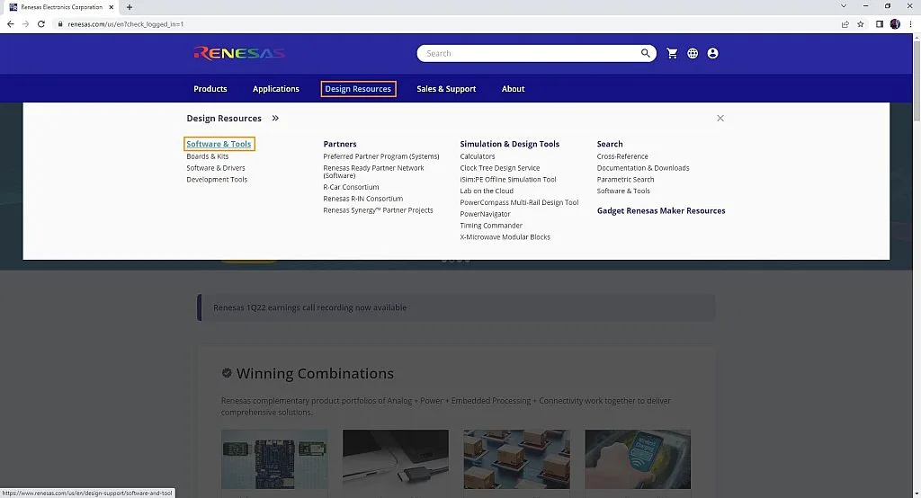Open the user account icon
Viewport: 921px width, 498px height.
click(x=713, y=53)
